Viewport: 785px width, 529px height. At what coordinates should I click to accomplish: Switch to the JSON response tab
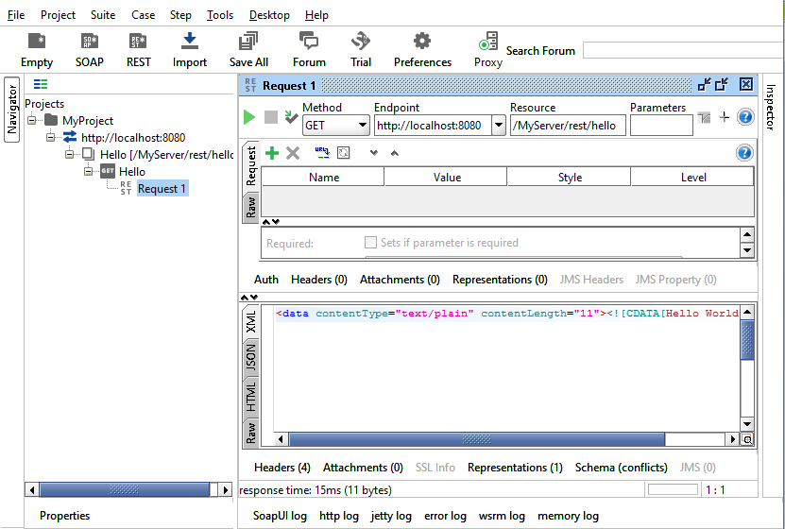point(251,356)
